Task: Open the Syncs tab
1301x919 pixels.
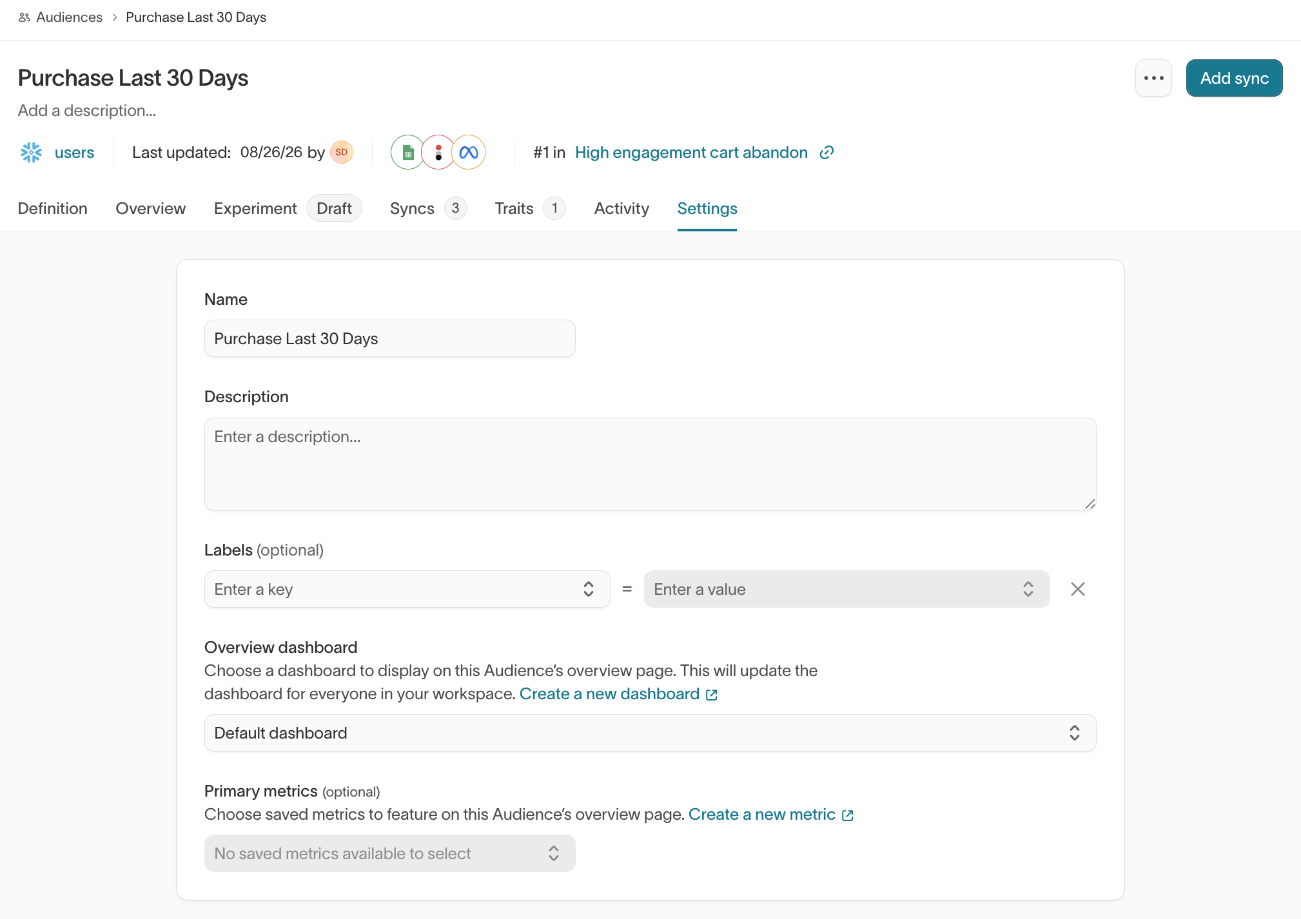Action: coord(412,208)
